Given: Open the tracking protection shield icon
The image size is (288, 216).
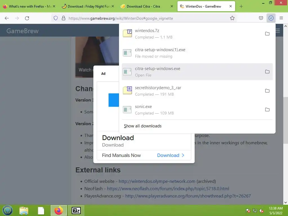Looking at the screenshot, I should [x=56, y=18].
